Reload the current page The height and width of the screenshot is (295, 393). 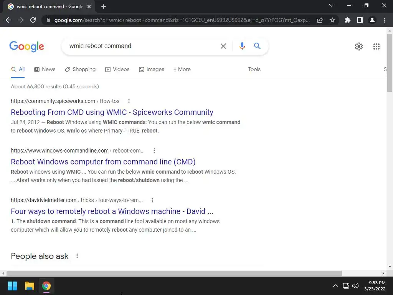pos(33,20)
